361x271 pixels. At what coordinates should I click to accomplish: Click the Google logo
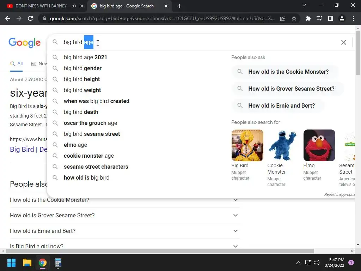[x=24, y=43]
